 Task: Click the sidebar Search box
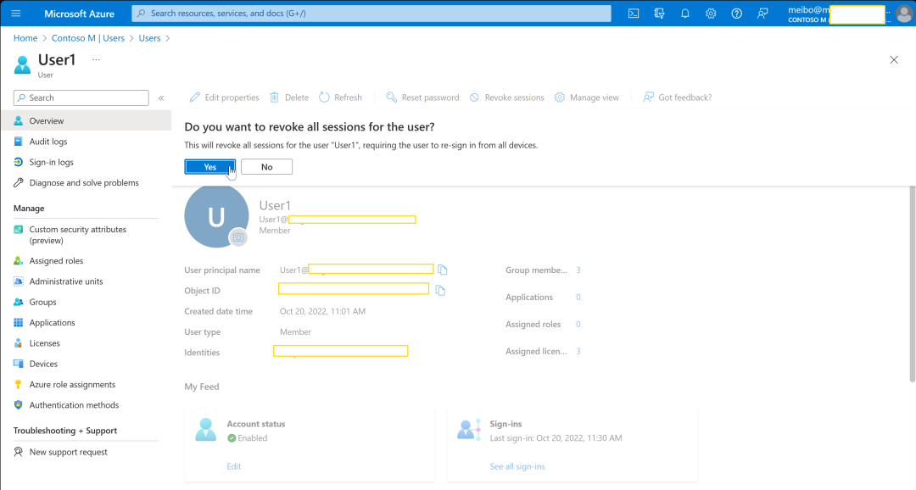click(81, 98)
